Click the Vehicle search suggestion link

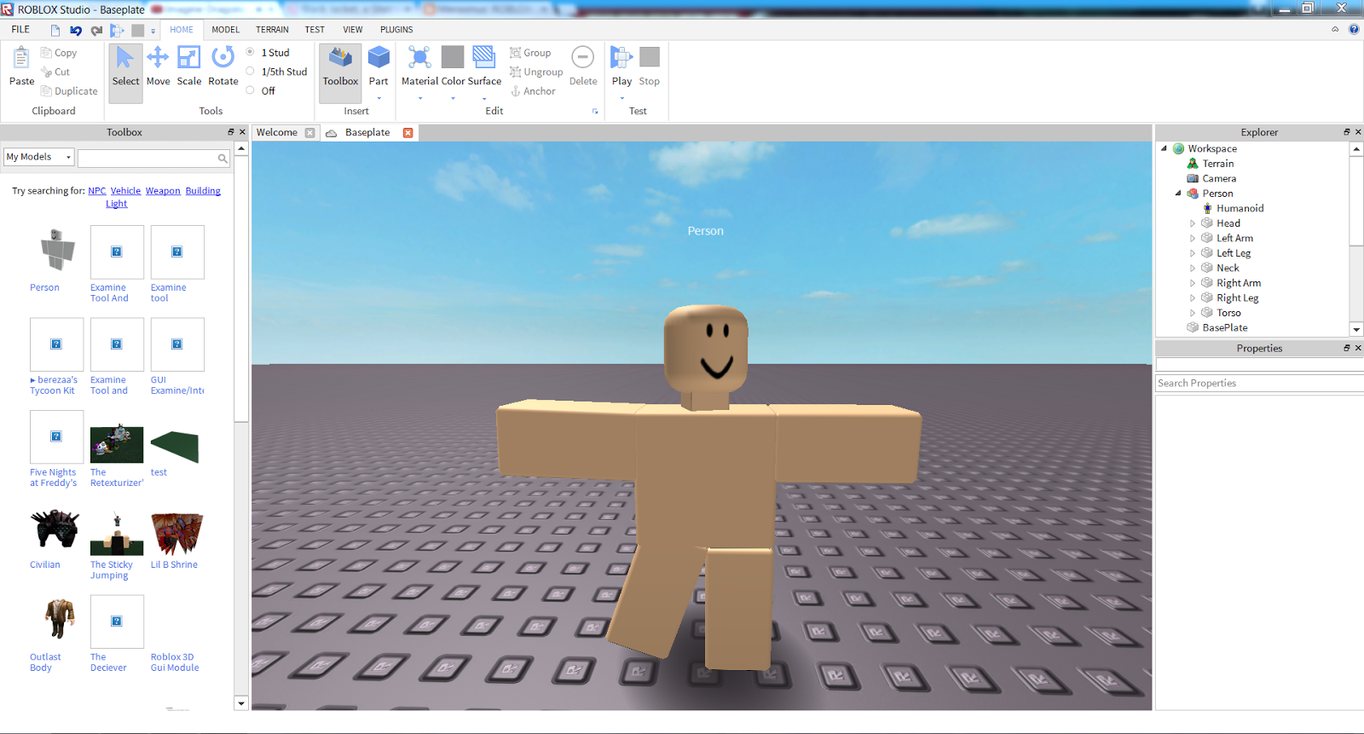(125, 191)
